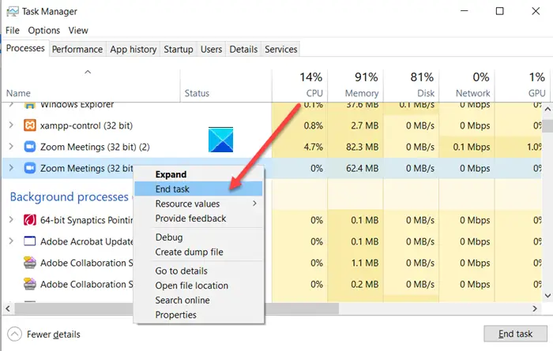Sort by the Memory column header
This screenshot has width=553, height=351.
pos(355,85)
